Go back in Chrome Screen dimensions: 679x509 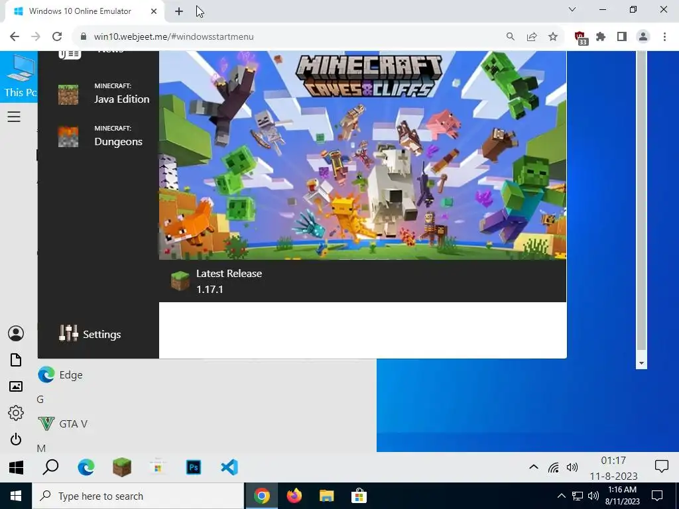coord(15,37)
